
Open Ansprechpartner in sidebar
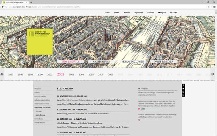tap(40, 96)
